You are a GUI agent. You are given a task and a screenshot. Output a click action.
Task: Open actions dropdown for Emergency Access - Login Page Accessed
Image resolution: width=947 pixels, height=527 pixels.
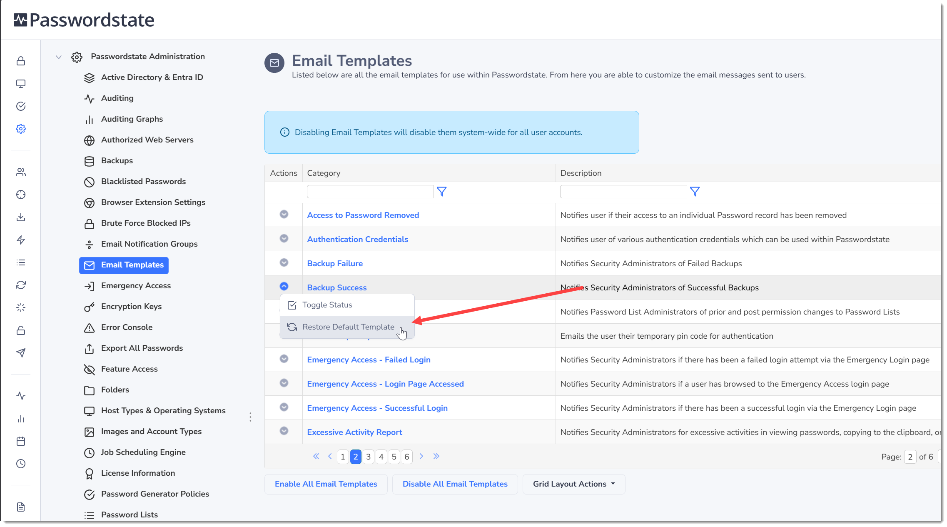284,383
